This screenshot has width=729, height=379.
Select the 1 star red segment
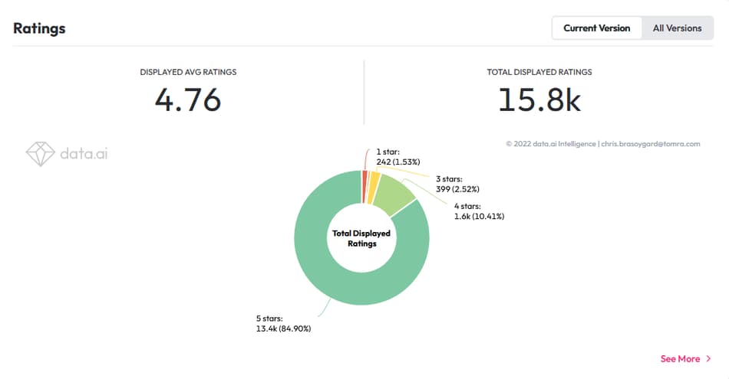tap(364, 187)
